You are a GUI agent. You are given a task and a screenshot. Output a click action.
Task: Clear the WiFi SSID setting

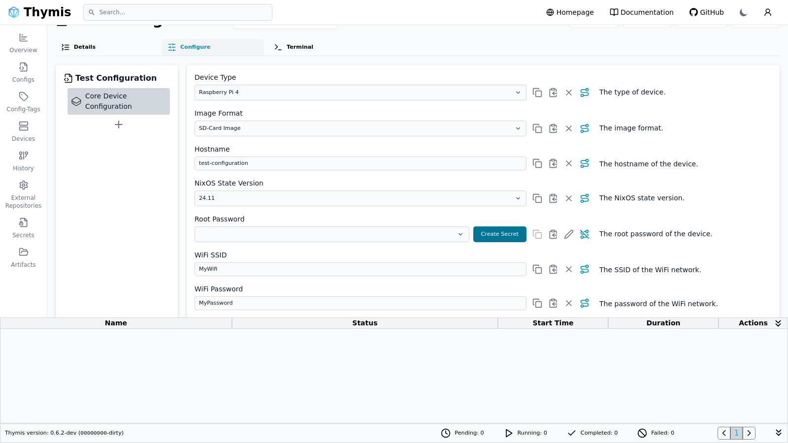pyautogui.click(x=569, y=269)
